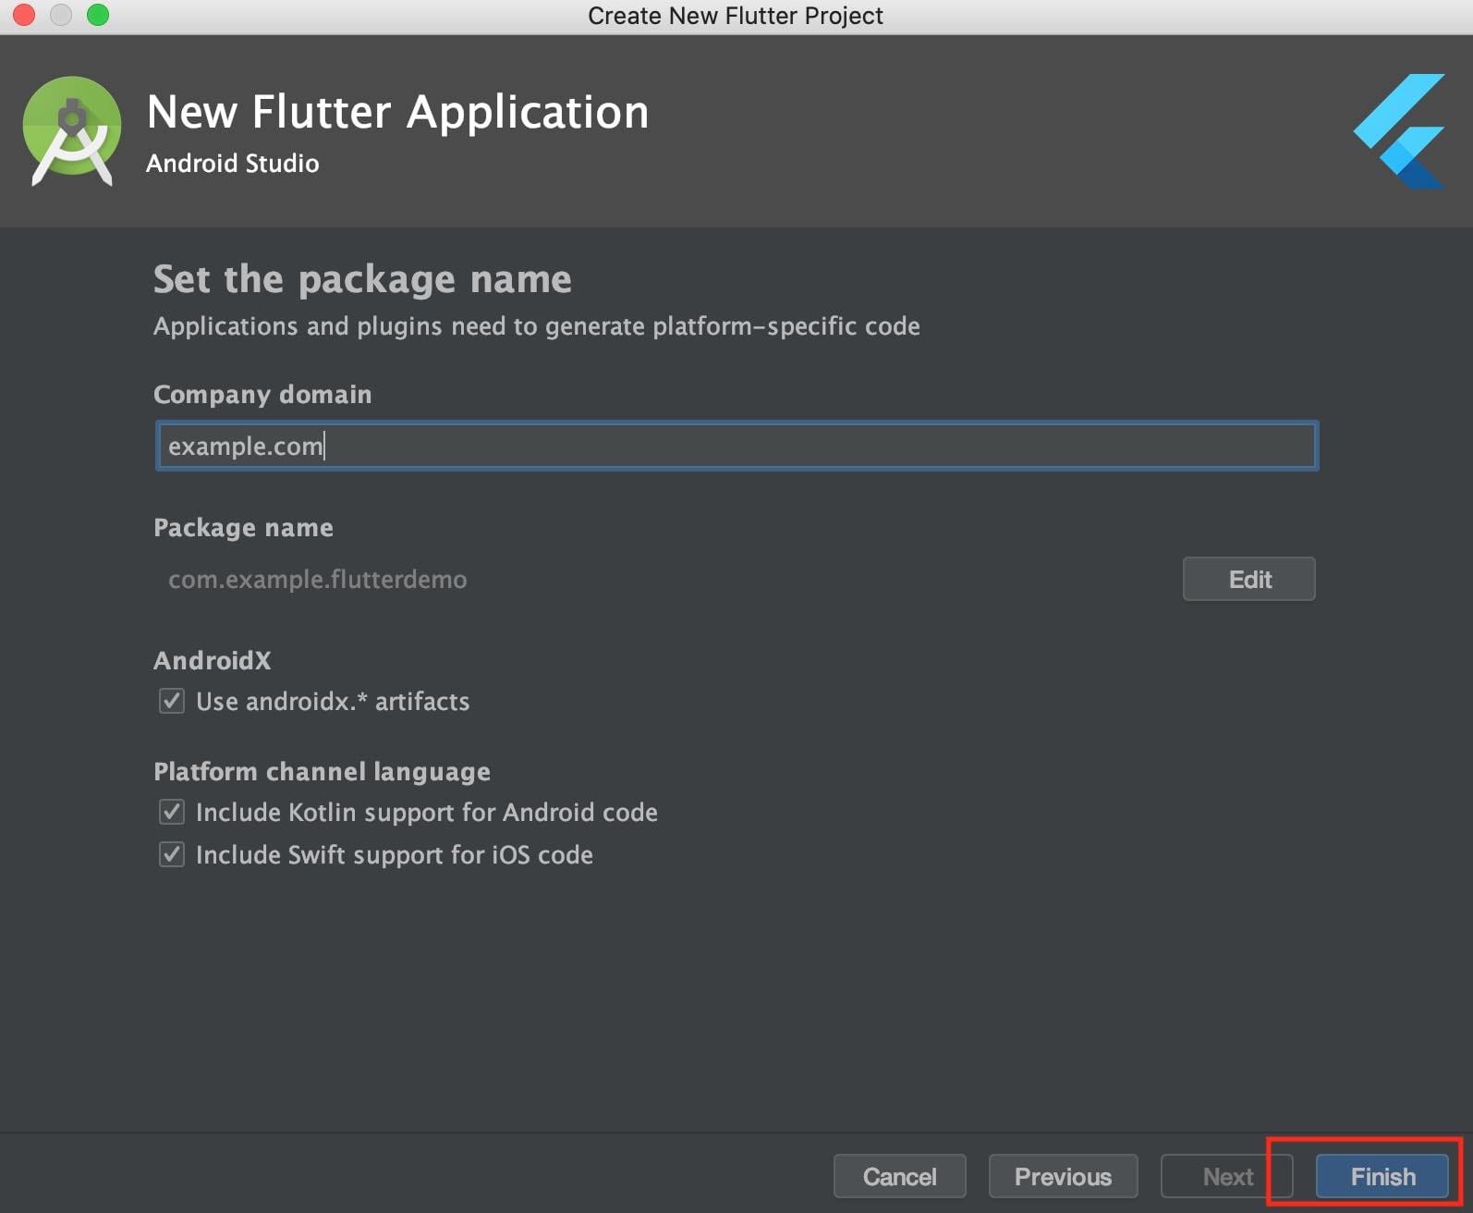Click the Finish button
The height and width of the screenshot is (1213, 1473).
coord(1382,1176)
